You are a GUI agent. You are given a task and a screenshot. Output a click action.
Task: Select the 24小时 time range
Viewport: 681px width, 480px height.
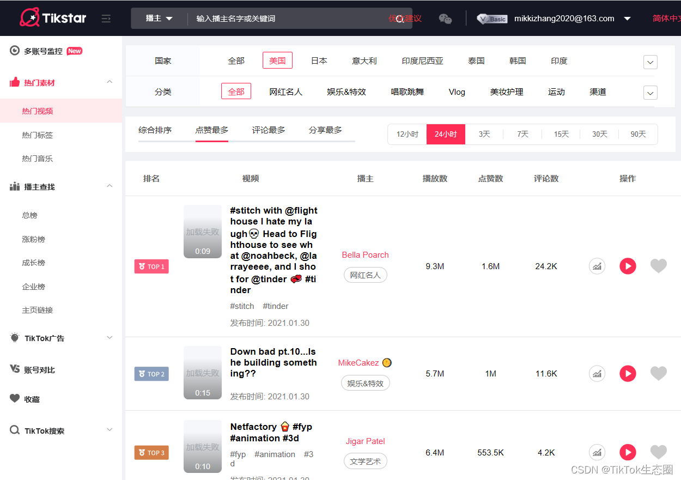(x=446, y=134)
